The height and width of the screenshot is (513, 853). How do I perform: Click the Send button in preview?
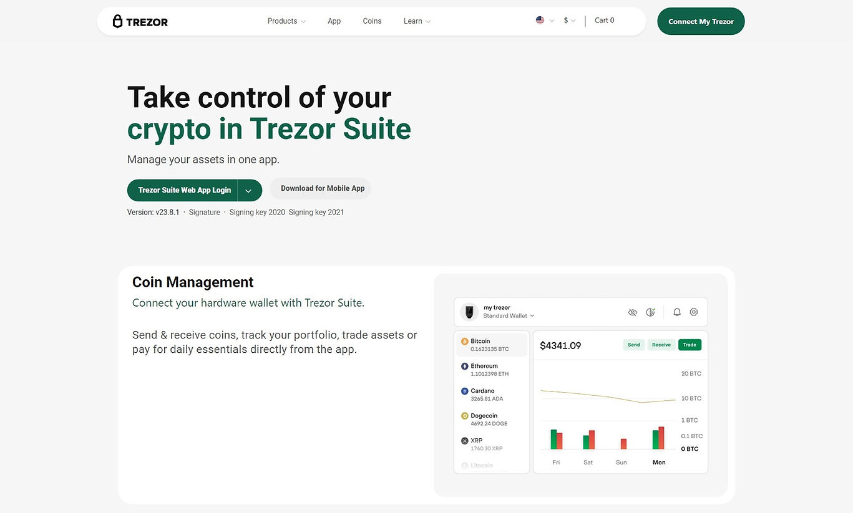click(x=633, y=345)
